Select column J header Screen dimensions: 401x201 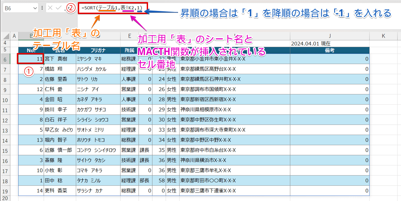click(x=330, y=36)
